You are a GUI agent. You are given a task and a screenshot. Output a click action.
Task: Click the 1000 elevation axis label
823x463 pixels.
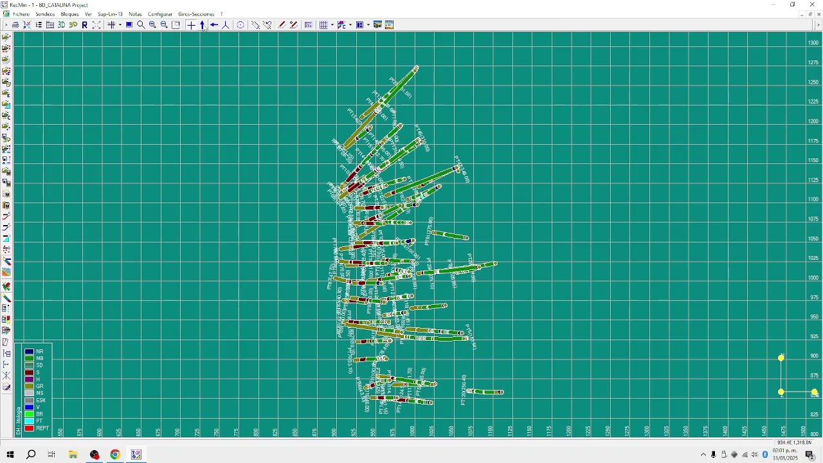pyautogui.click(x=813, y=278)
